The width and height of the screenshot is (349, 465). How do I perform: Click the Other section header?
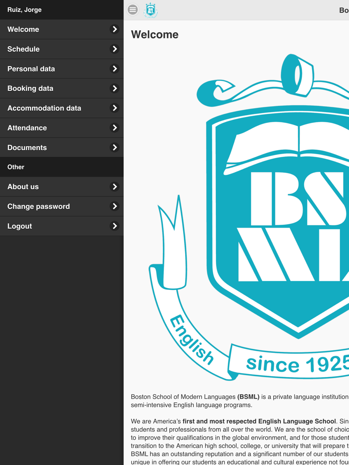point(16,167)
